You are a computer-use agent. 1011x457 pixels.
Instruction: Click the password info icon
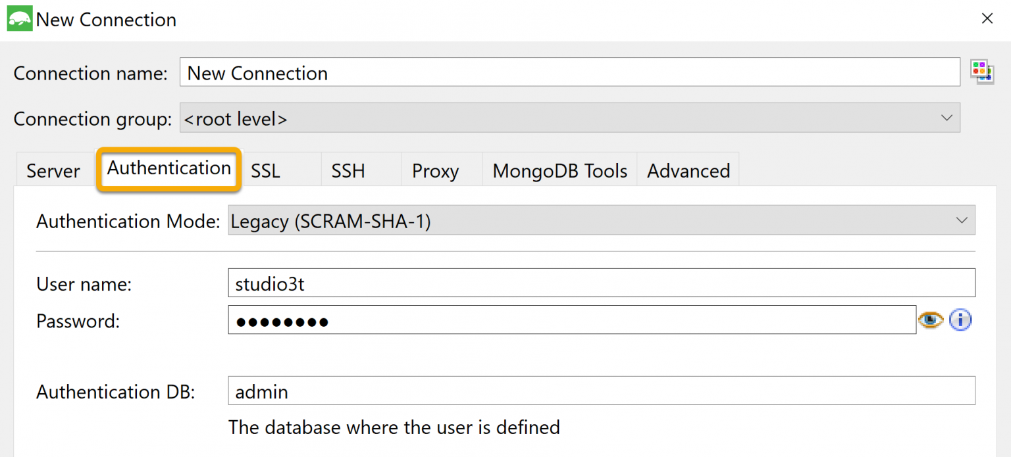(960, 320)
